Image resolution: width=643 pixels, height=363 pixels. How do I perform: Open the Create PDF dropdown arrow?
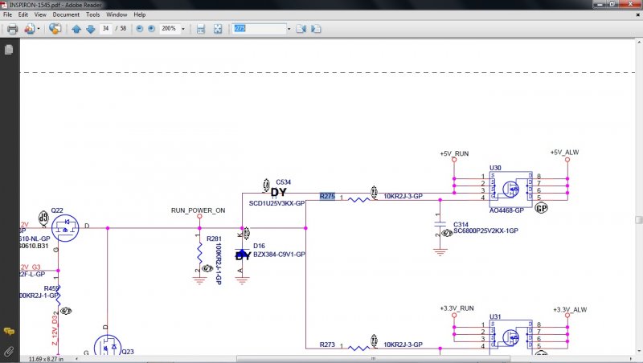click(x=39, y=29)
